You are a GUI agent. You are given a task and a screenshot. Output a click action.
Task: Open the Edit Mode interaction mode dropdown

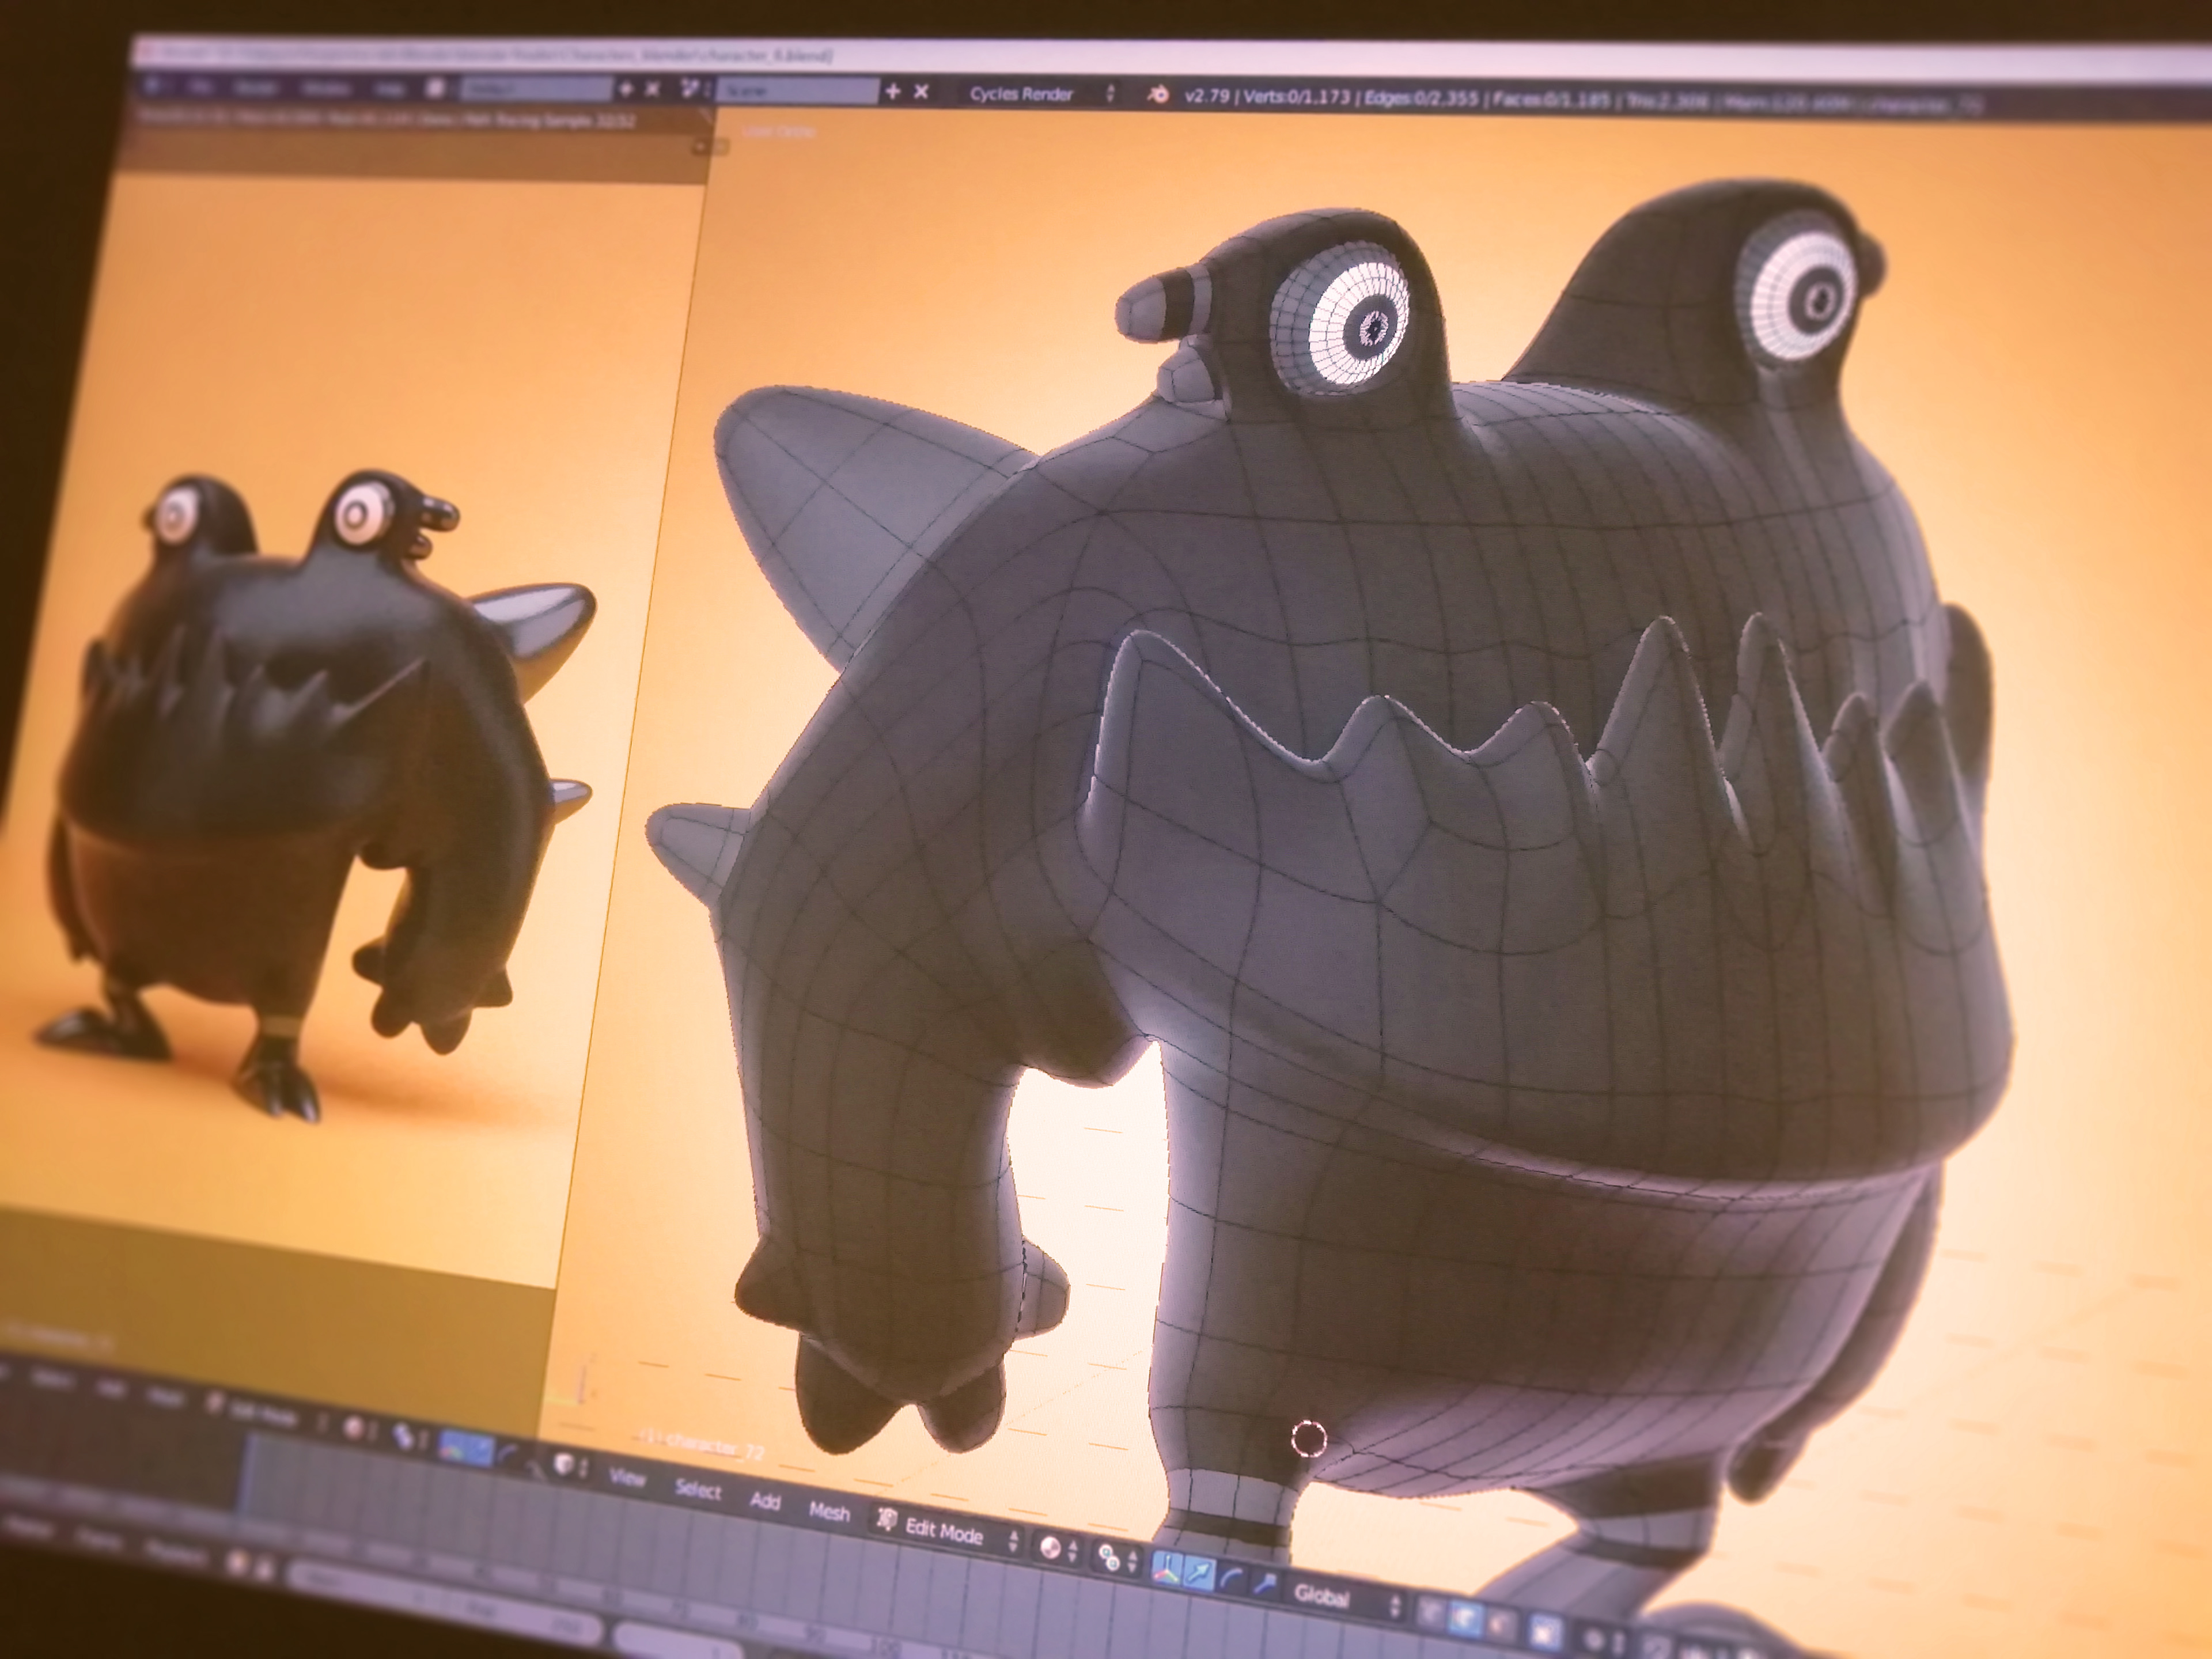[948, 1532]
